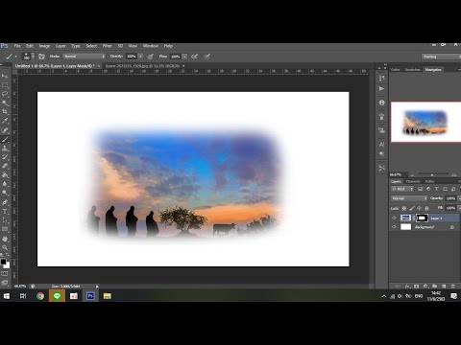This screenshot has width=461, height=345.
Task: Enable airbrush mode button
Action: [194, 57]
